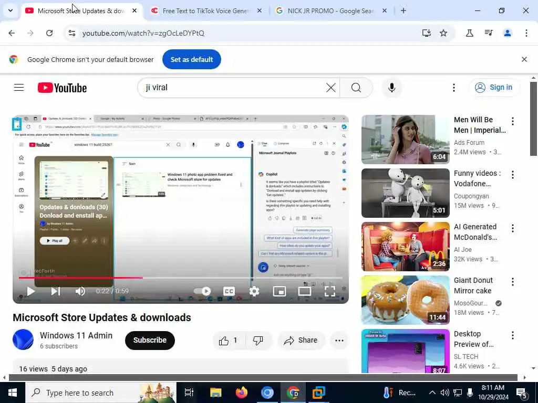Click the address bar URL

click(x=143, y=33)
